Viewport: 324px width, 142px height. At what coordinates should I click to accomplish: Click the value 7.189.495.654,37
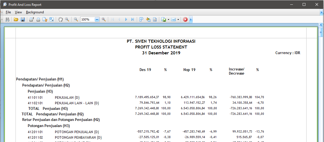click(147, 97)
